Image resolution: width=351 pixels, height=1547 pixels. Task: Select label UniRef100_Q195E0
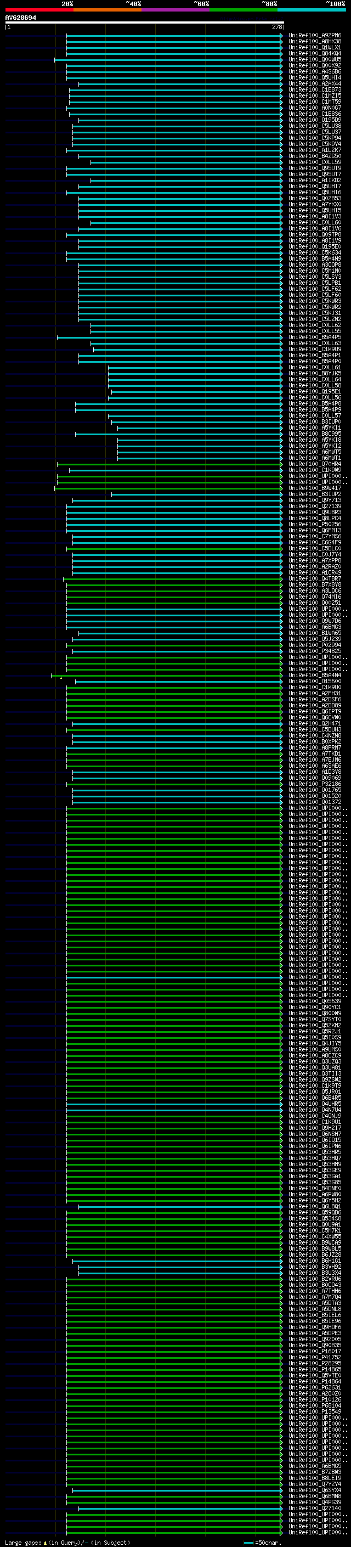pos(315,246)
